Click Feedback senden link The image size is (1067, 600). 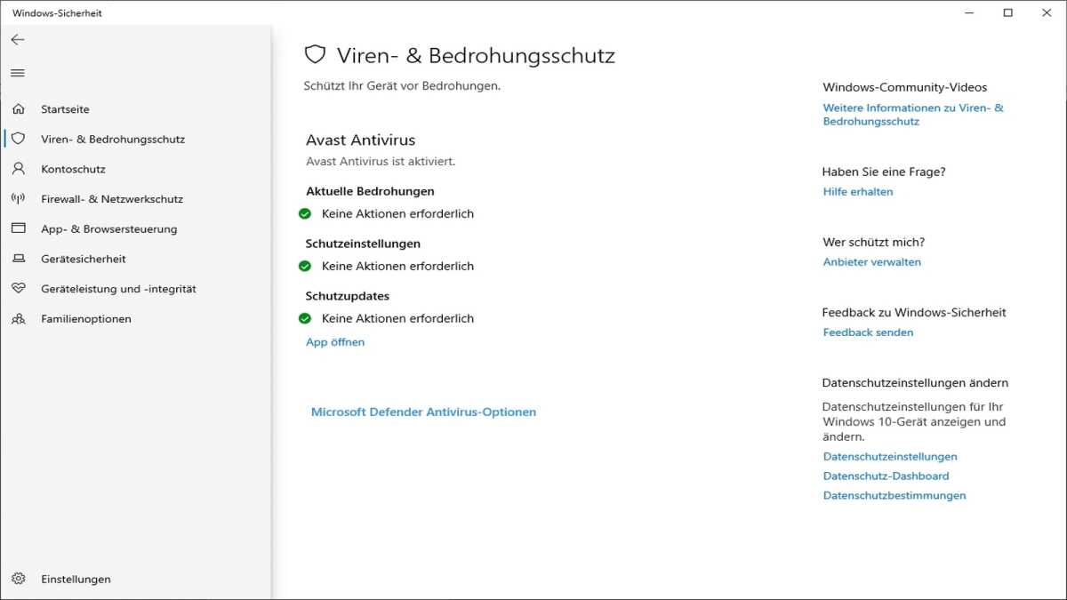[x=868, y=332]
